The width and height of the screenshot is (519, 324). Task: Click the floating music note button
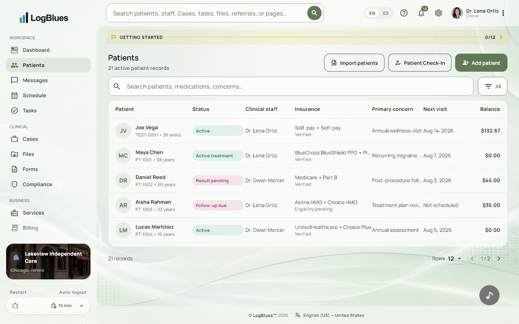point(489,295)
